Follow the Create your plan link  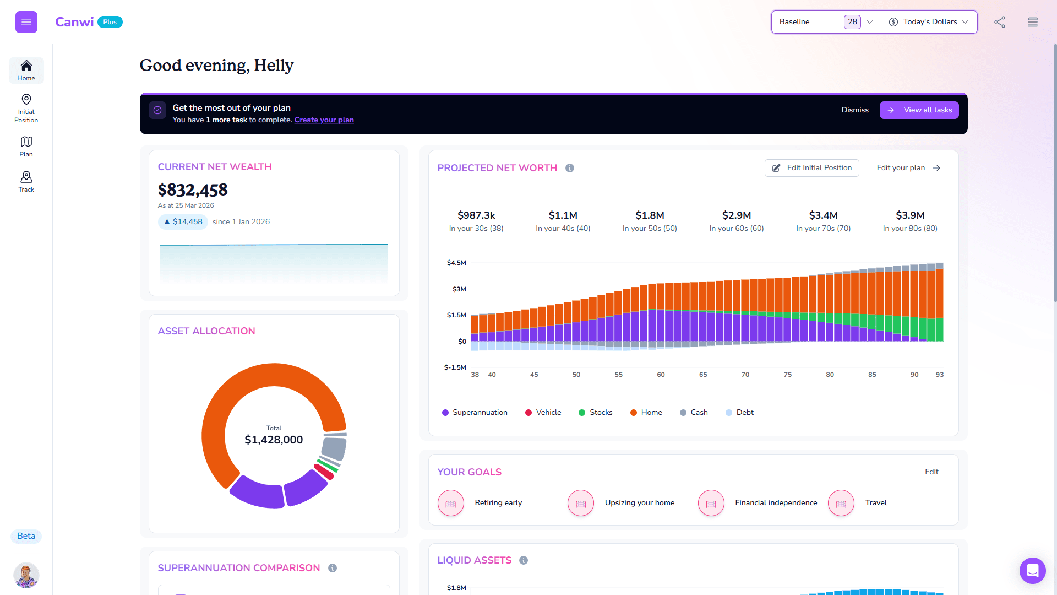pyautogui.click(x=324, y=120)
